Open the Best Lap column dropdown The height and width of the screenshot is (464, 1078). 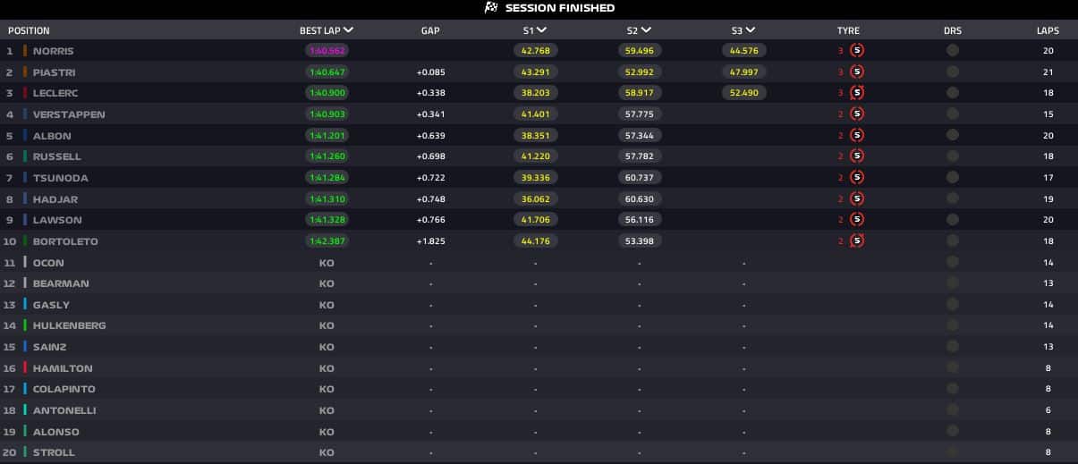click(x=349, y=30)
